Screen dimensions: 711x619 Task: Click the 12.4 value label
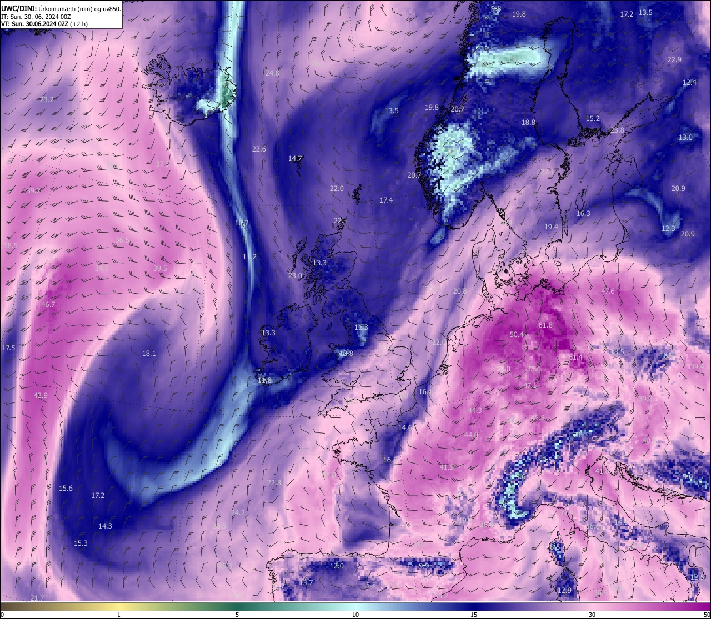[689, 83]
